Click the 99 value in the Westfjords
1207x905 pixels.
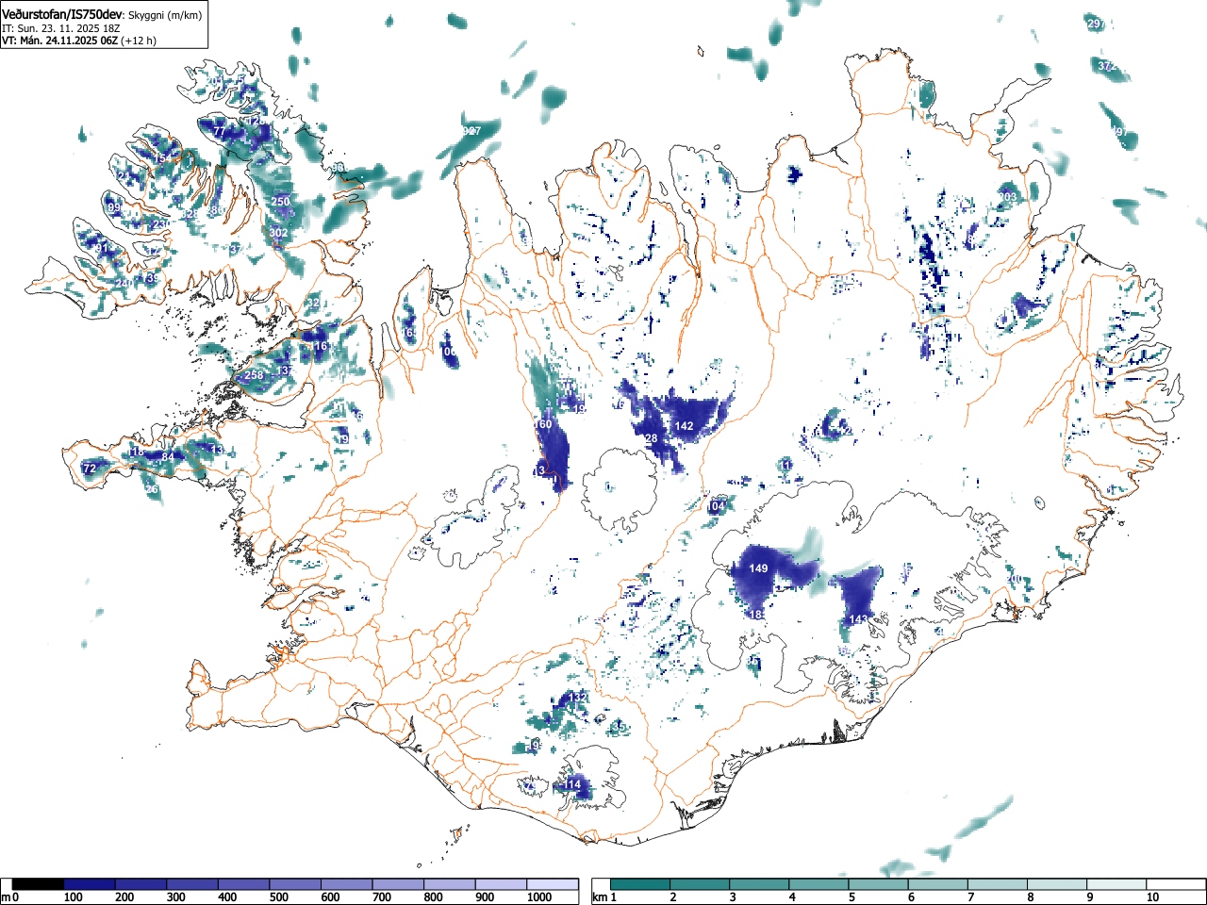[114, 207]
